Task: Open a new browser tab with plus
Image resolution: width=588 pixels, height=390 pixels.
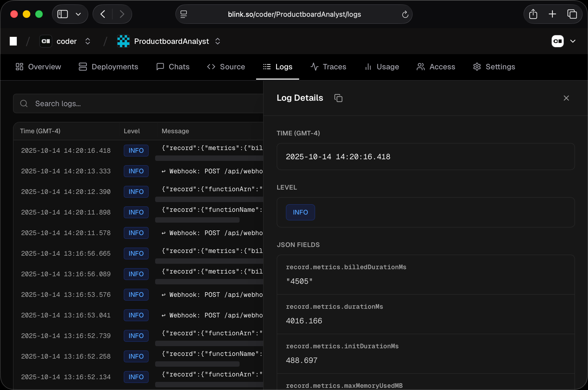Action: [552, 14]
